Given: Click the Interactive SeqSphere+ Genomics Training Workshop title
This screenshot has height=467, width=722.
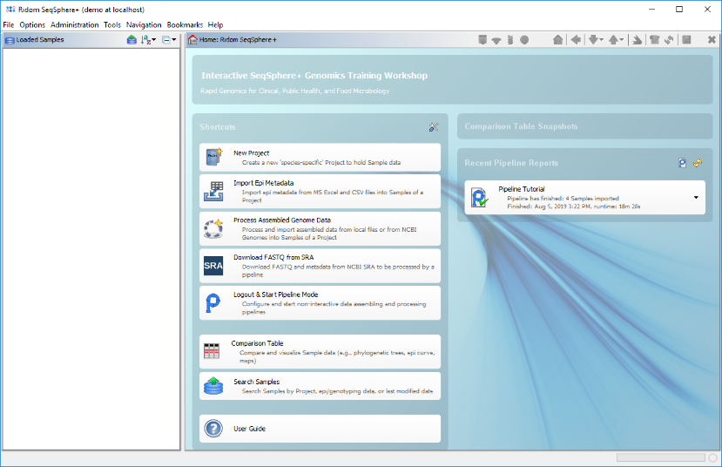Looking at the screenshot, I should 314,76.
